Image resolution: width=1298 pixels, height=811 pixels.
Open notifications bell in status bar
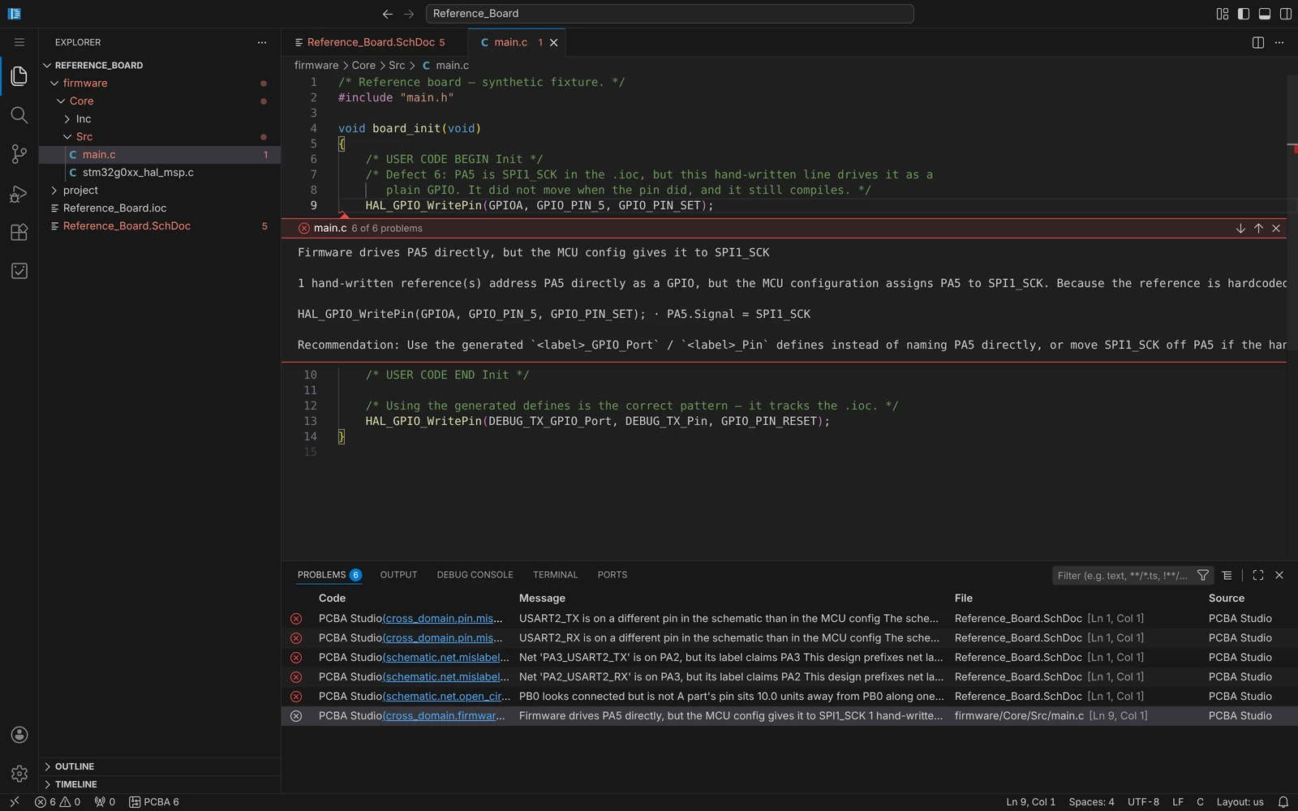1283,802
